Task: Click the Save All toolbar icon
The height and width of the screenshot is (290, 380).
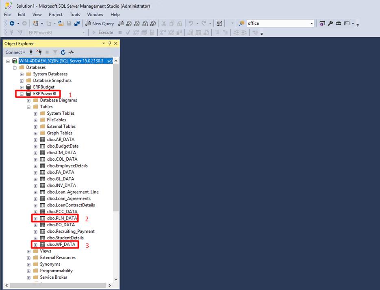Action: (x=77, y=23)
